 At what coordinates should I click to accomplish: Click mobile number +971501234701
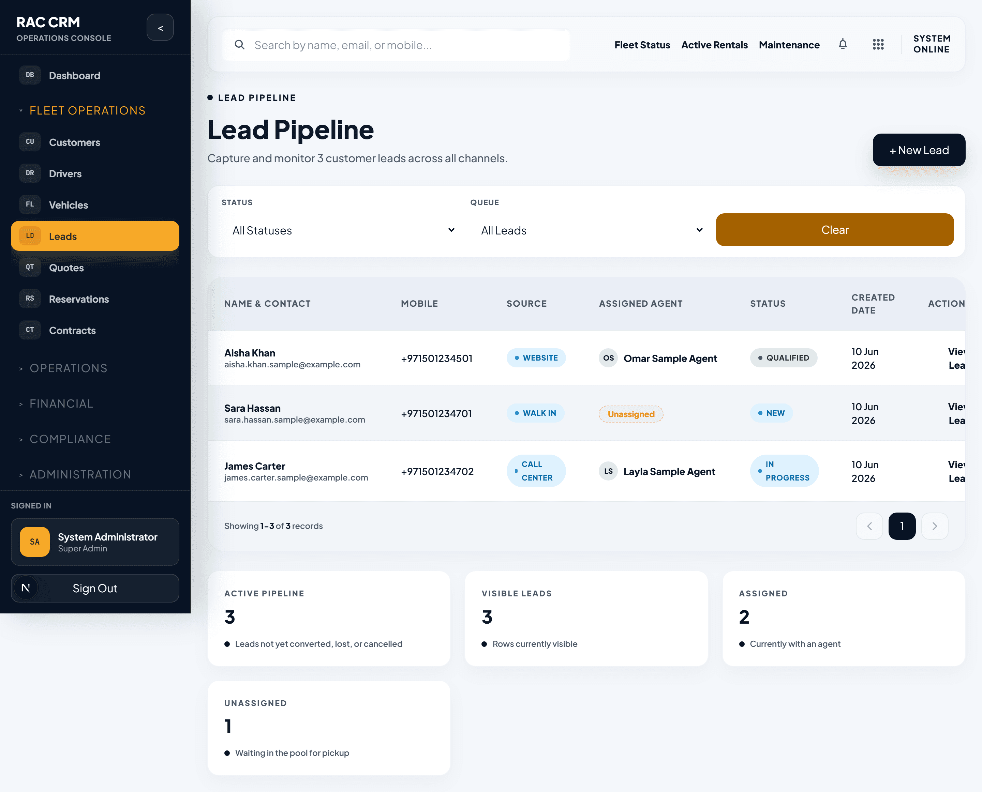436,413
